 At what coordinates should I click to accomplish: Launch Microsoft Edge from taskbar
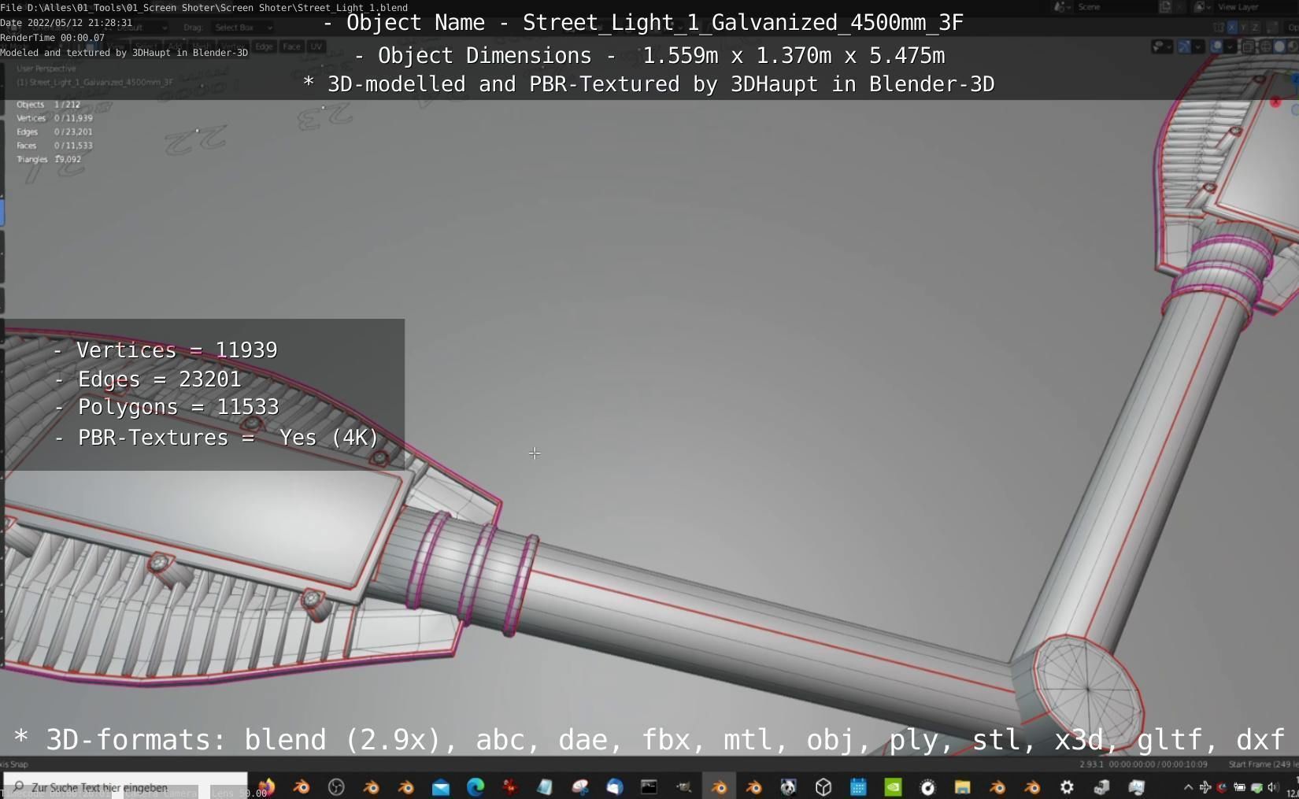(476, 786)
